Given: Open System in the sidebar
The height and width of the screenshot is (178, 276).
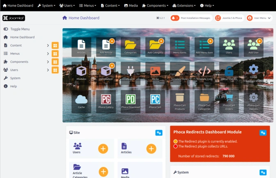Looking at the screenshot, I should coord(12,78).
